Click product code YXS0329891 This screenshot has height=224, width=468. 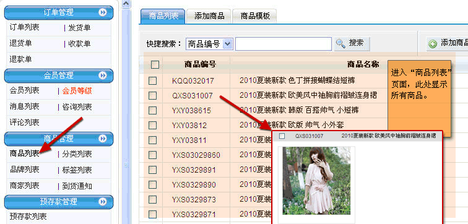coord(194,170)
